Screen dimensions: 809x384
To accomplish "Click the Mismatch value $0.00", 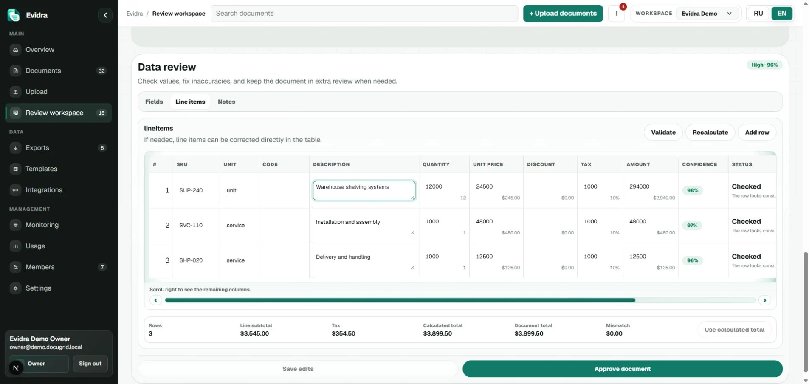I will 614,333.
